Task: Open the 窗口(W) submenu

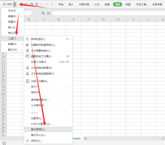Action: coord(13,50)
